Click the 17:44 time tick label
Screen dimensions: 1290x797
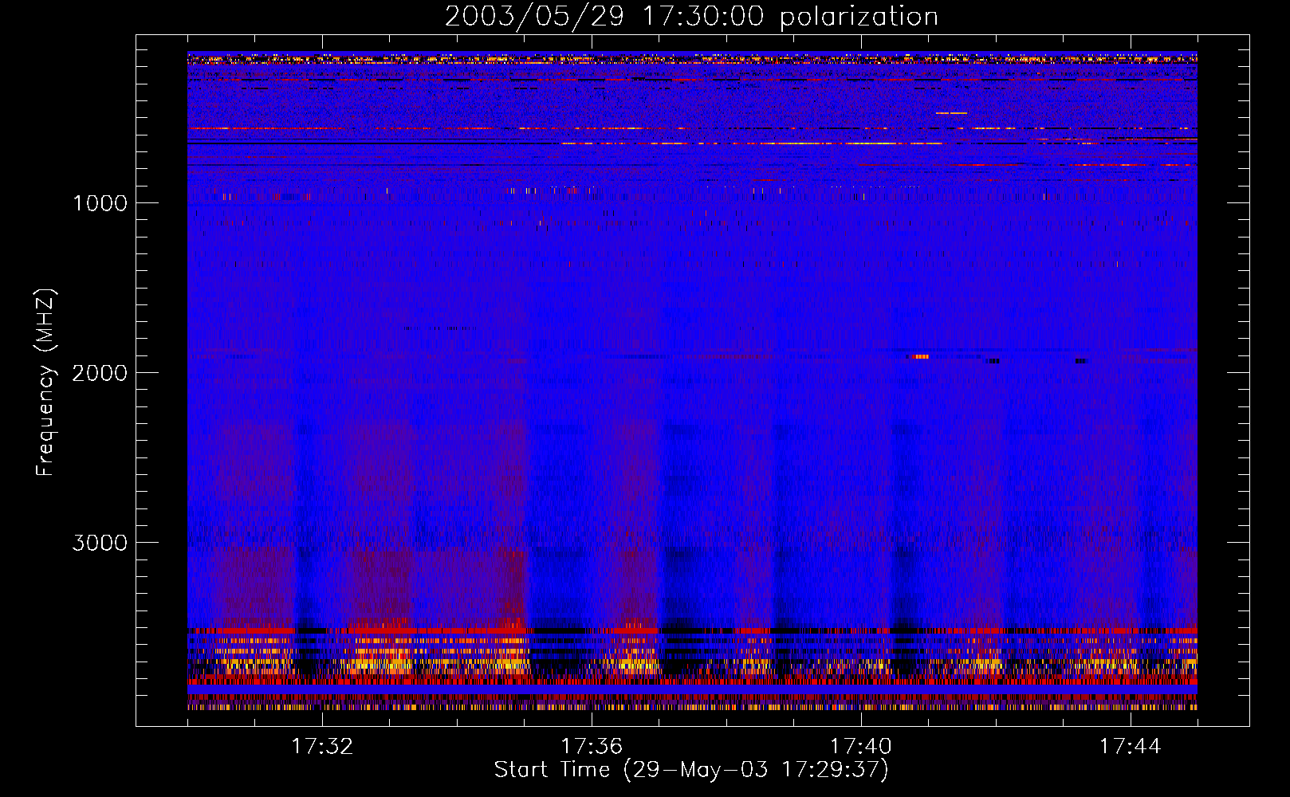click(x=1131, y=746)
